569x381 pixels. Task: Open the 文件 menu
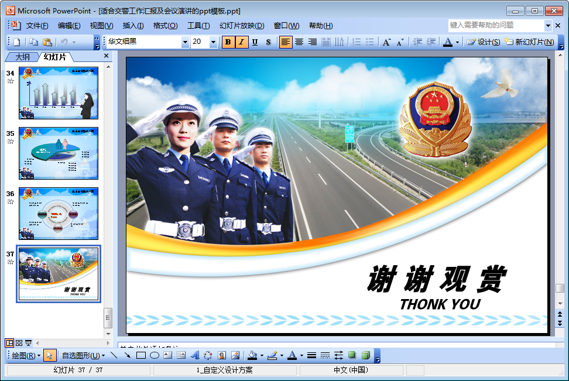(x=37, y=26)
